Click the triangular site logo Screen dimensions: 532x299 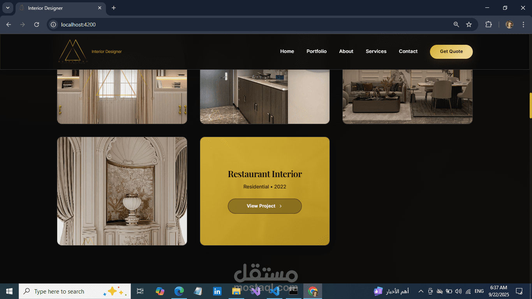73,51
